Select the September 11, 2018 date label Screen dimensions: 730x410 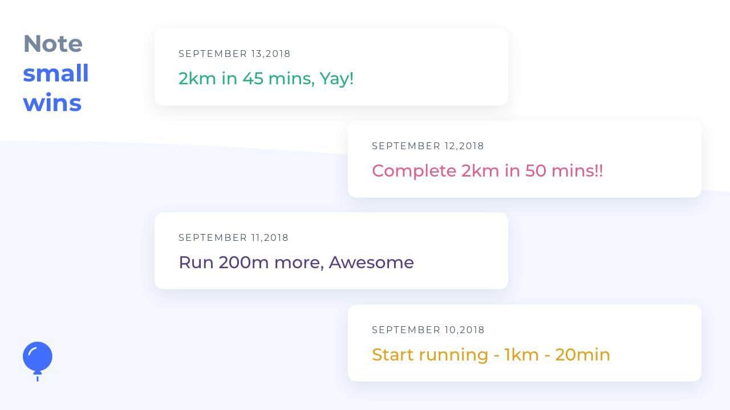pos(233,237)
